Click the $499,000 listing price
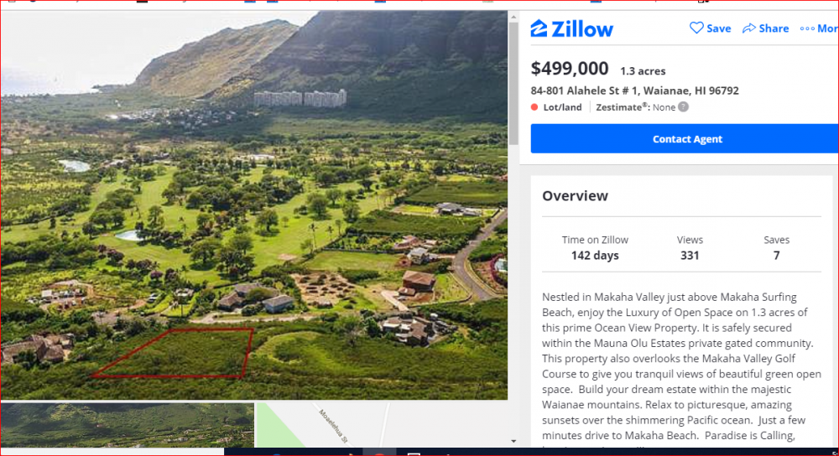The height and width of the screenshot is (456, 839). point(570,69)
